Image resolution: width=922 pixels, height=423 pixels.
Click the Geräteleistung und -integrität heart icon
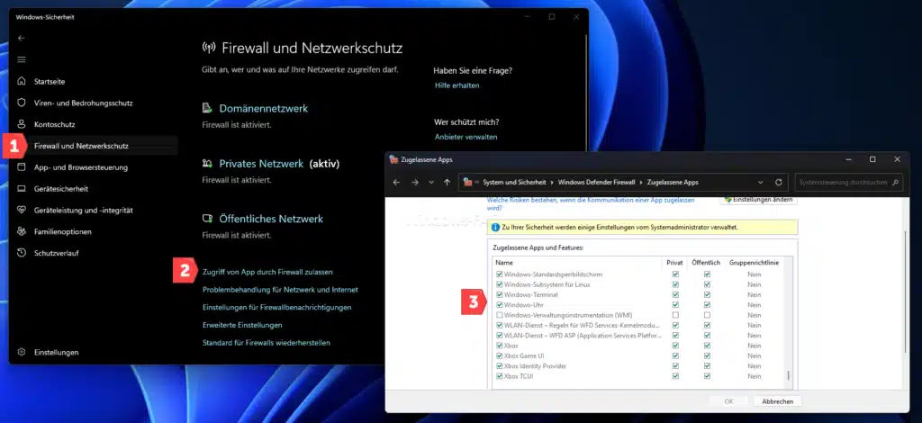22,211
